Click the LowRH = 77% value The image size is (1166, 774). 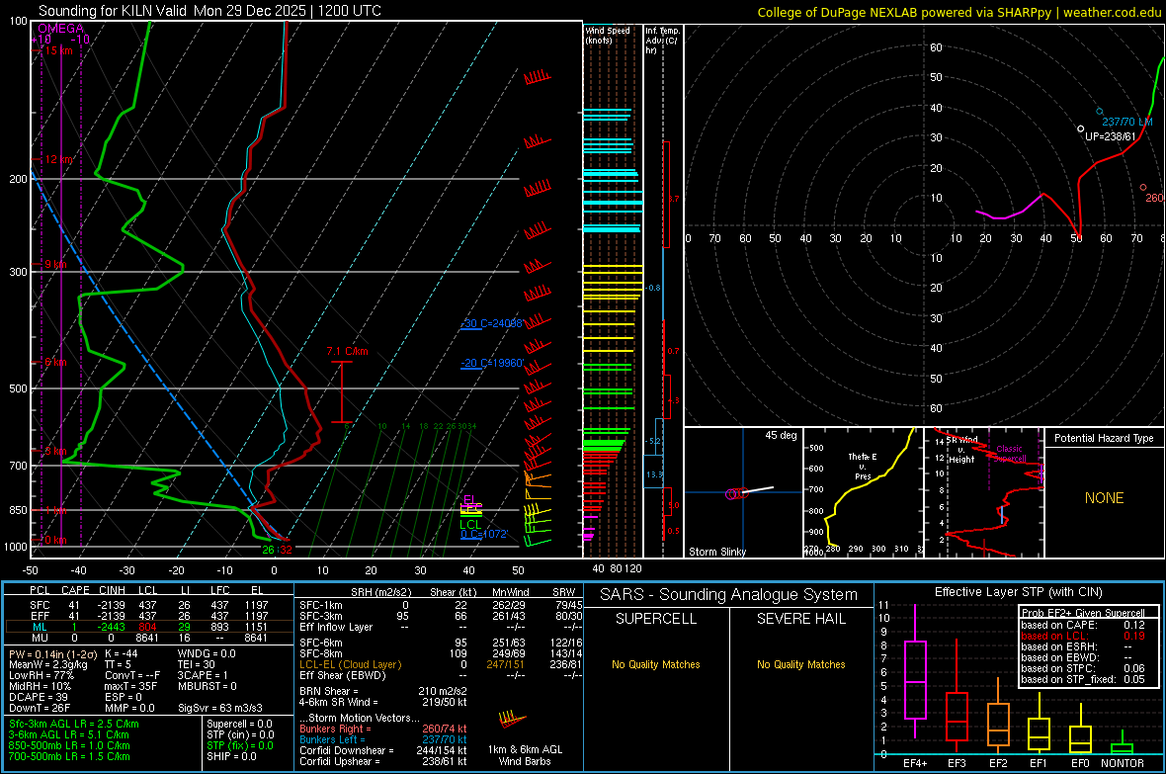tap(41, 675)
